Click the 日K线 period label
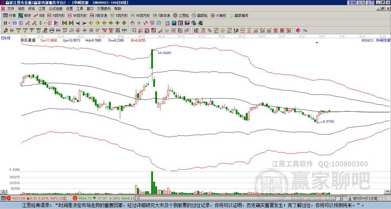The width and height of the screenshot is (391, 209). [x=6, y=38]
